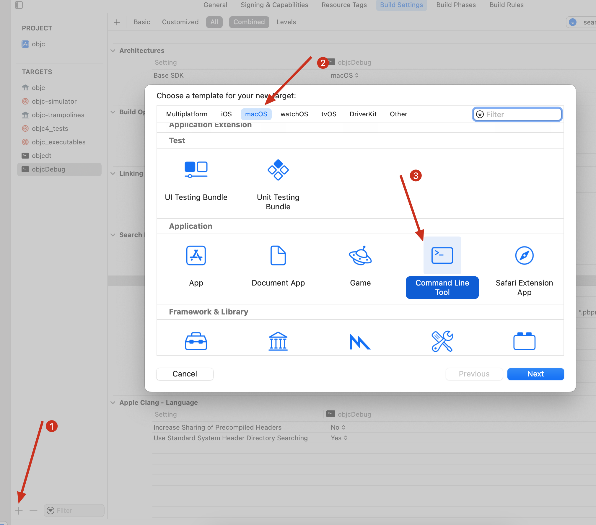Switch filter to All settings
The image size is (596, 525).
(x=214, y=22)
